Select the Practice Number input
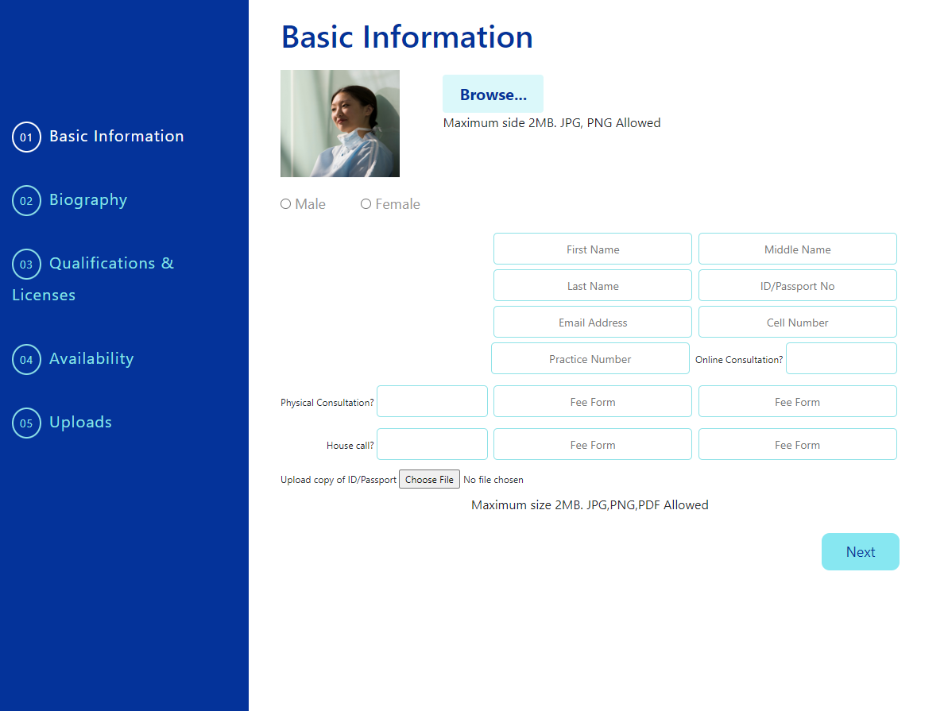 coord(590,358)
